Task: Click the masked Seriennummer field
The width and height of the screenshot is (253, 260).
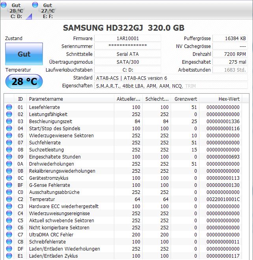Action: 128,46
